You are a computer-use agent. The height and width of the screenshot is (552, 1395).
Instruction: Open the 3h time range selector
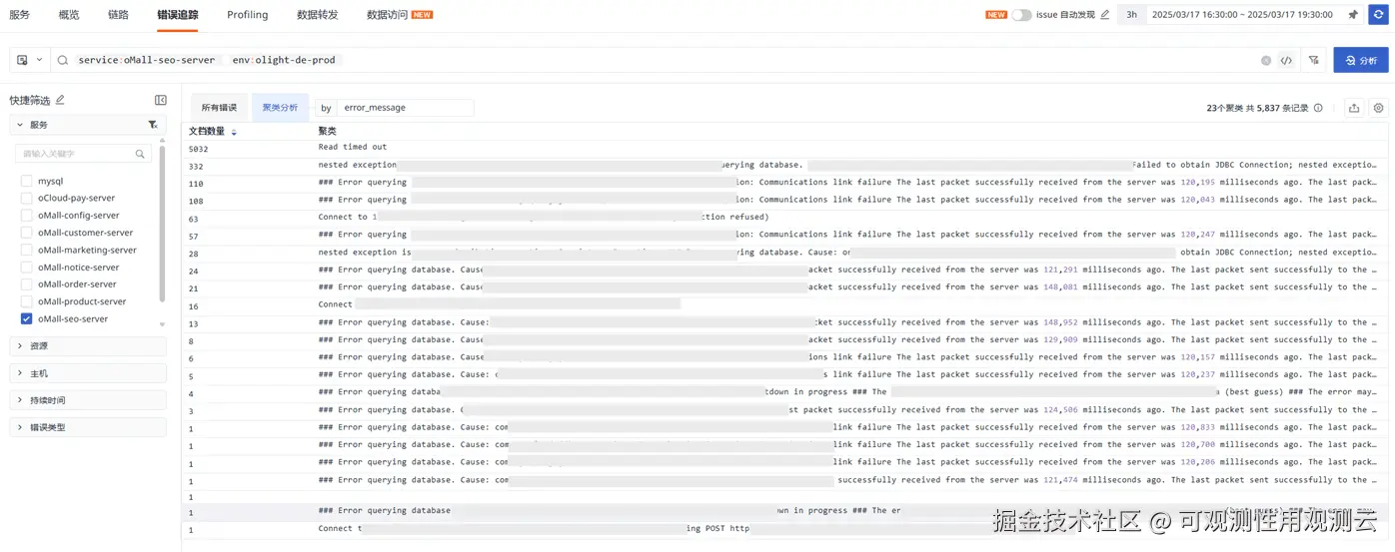coord(1131,15)
